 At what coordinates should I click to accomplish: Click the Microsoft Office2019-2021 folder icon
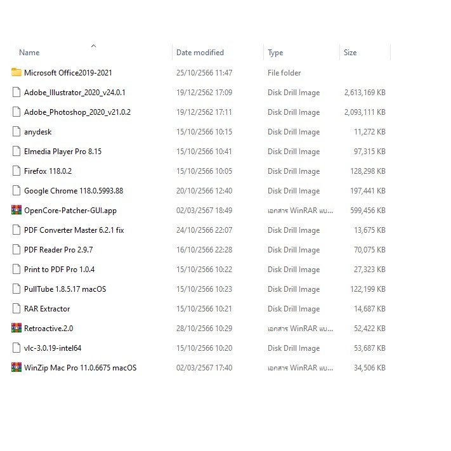(x=16, y=72)
